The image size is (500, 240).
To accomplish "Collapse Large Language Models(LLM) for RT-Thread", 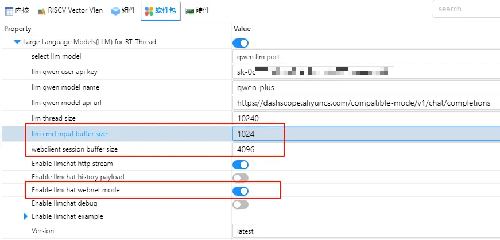I will point(17,42).
